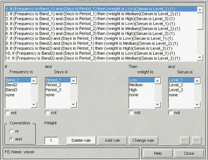The width and height of the screenshot is (208, 160).
Task: Select rule 1 in the rule list
Action: (101, 9)
